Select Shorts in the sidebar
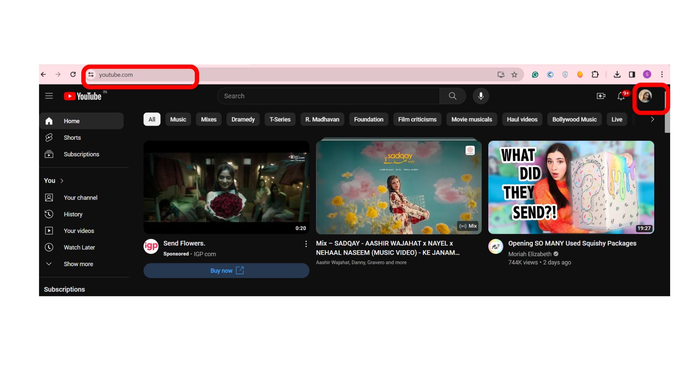This screenshot has width=694, height=390. tap(72, 138)
